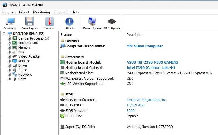218x135 pixels.
Task: Select the Video Adapter tree icon
Action: click(15, 56)
